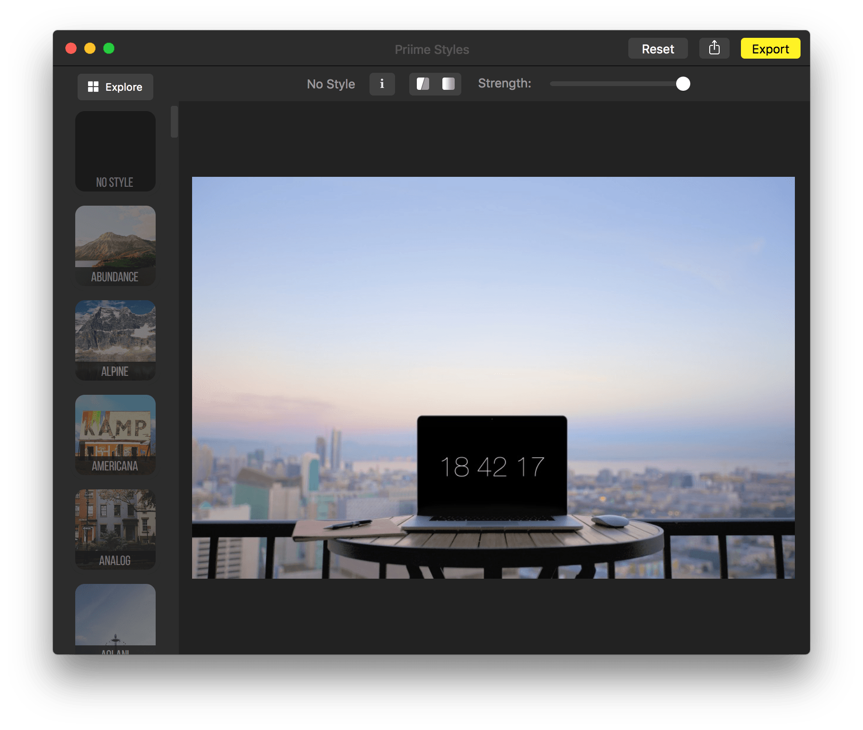Show style info with the i icon

(382, 84)
